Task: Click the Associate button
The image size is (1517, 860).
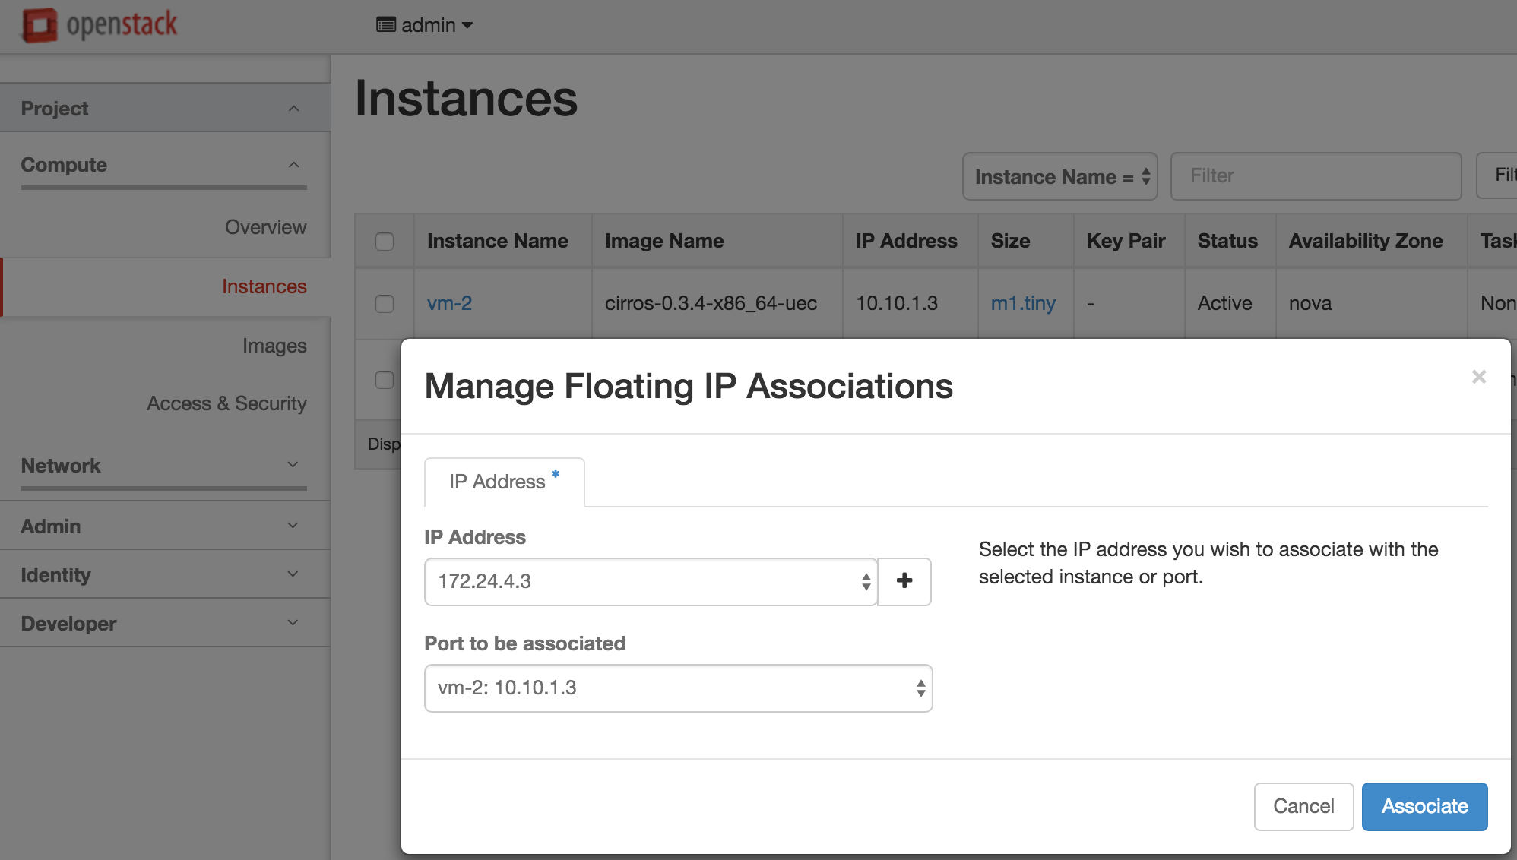Action: click(1424, 806)
